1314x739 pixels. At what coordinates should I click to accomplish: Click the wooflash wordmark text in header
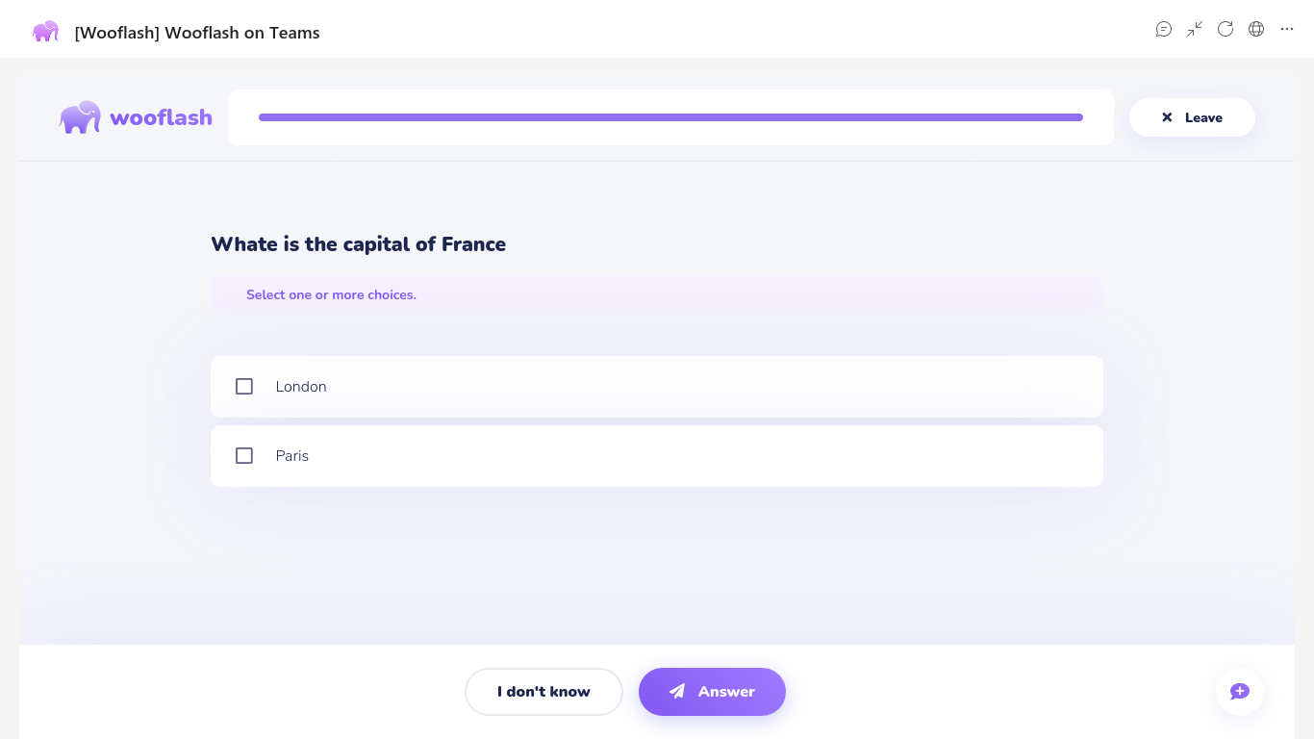click(161, 117)
